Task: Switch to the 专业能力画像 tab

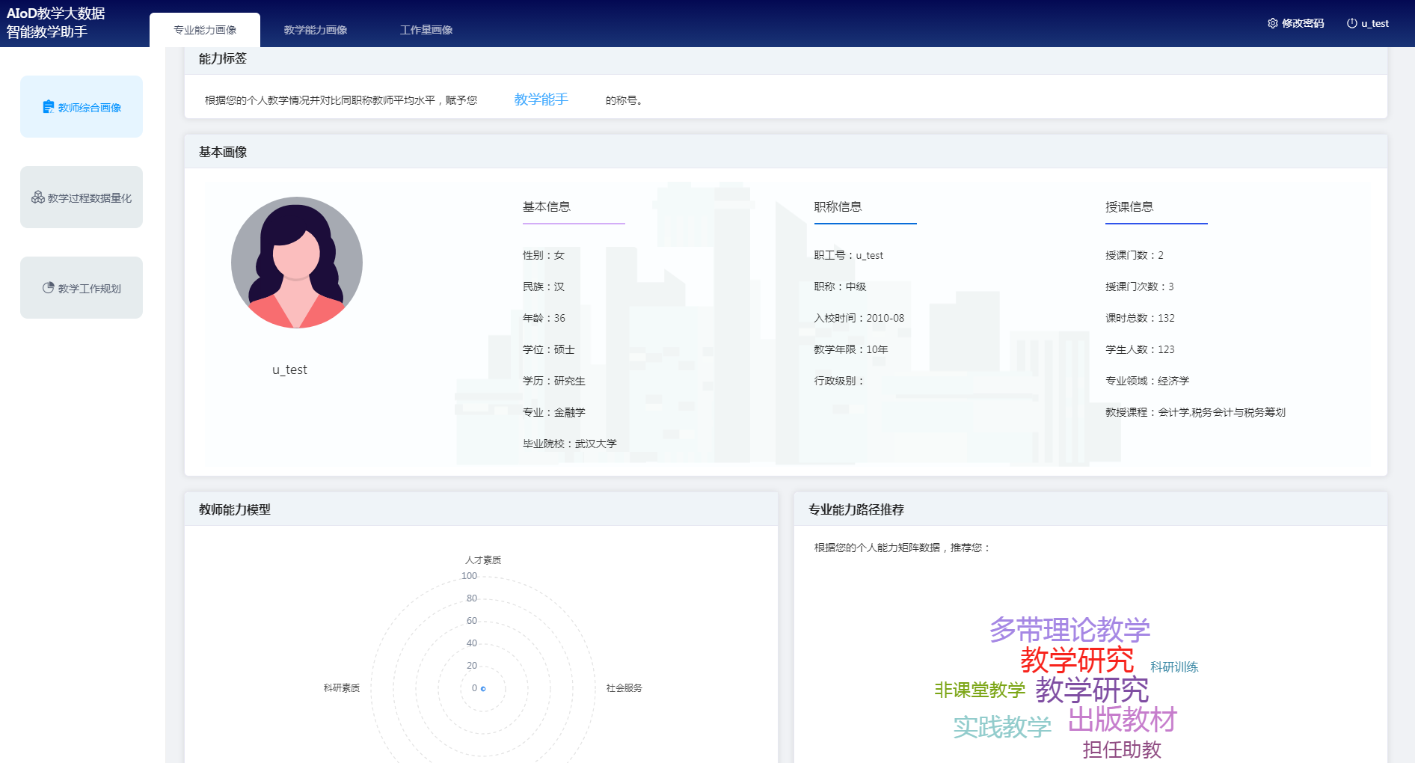Action: pos(205,30)
